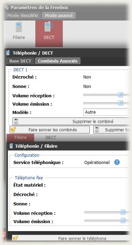The width and height of the screenshot is (132, 245).
Task: Click the DECT 1 Volume réception slider handle
Action: point(121,95)
